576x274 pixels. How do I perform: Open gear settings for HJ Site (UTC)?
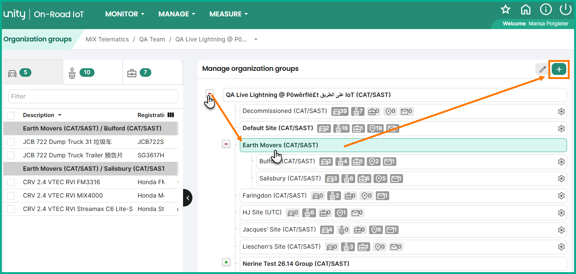point(561,213)
